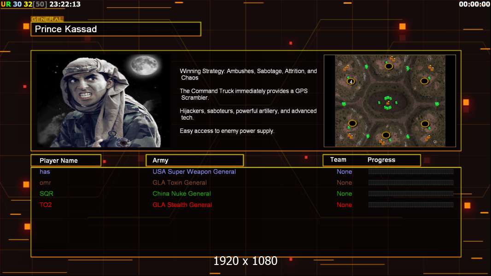Click the team value None for TO2
The image size is (491, 276).
pyautogui.click(x=344, y=205)
